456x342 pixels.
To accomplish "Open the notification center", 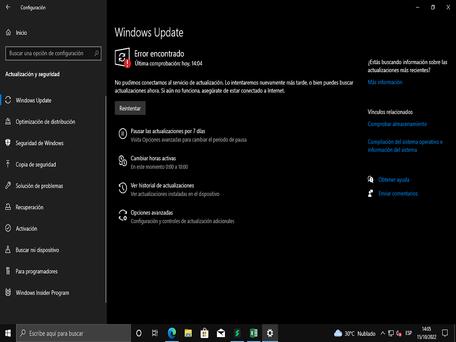I will click(x=445, y=333).
